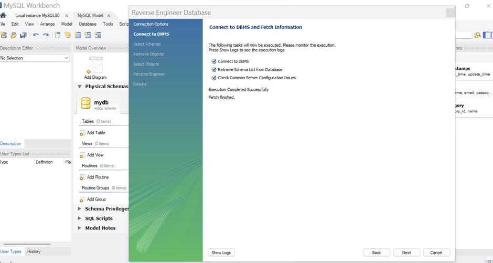
Task: Close the Reverse Engineer Database dialog
Action: (450, 13)
